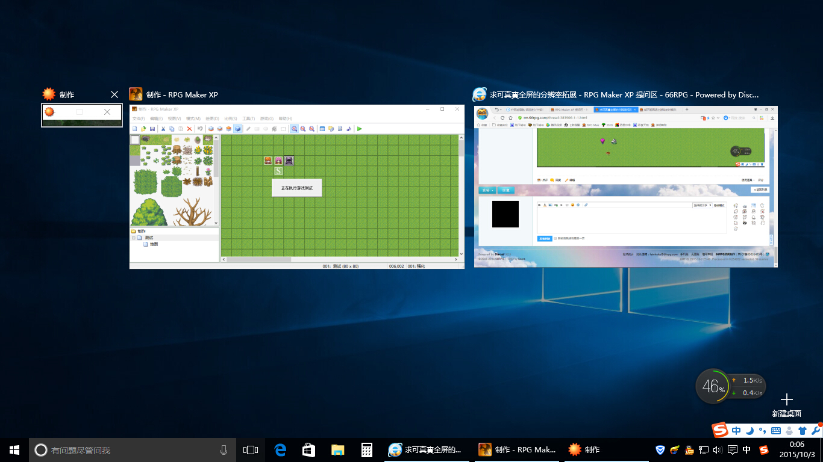The image size is (823, 462).
Task: Click the 新建桌面 new desktop button
Action: tap(786, 405)
